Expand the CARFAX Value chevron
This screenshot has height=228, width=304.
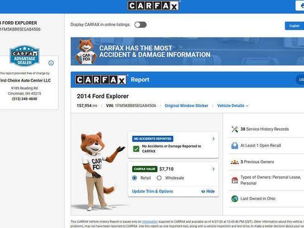tap(214, 169)
